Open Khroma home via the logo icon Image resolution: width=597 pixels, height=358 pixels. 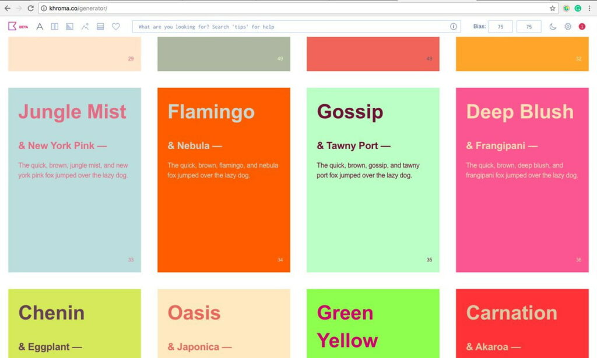[x=12, y=26]
